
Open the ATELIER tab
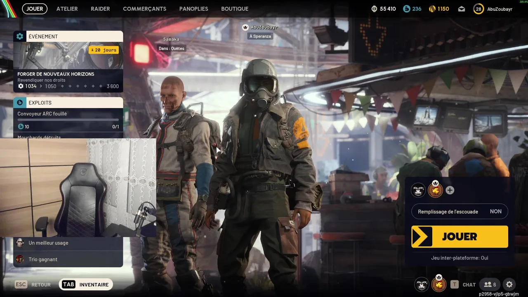pos(67,9)
